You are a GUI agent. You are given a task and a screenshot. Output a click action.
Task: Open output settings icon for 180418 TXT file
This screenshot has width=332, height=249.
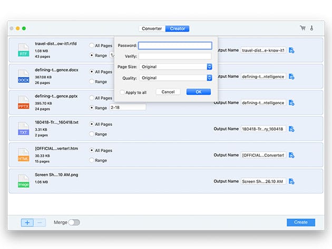click(x=291, y=129)
